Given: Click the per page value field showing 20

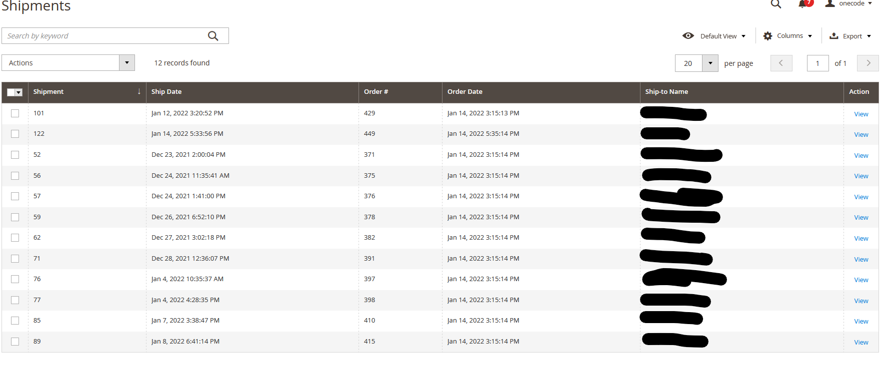Looking at the screenshot, I should tap(688, 63).
